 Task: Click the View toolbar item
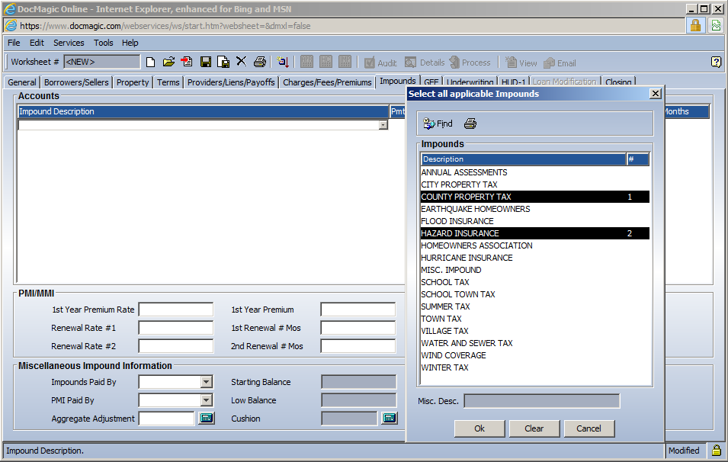click(x=521, y=63)
